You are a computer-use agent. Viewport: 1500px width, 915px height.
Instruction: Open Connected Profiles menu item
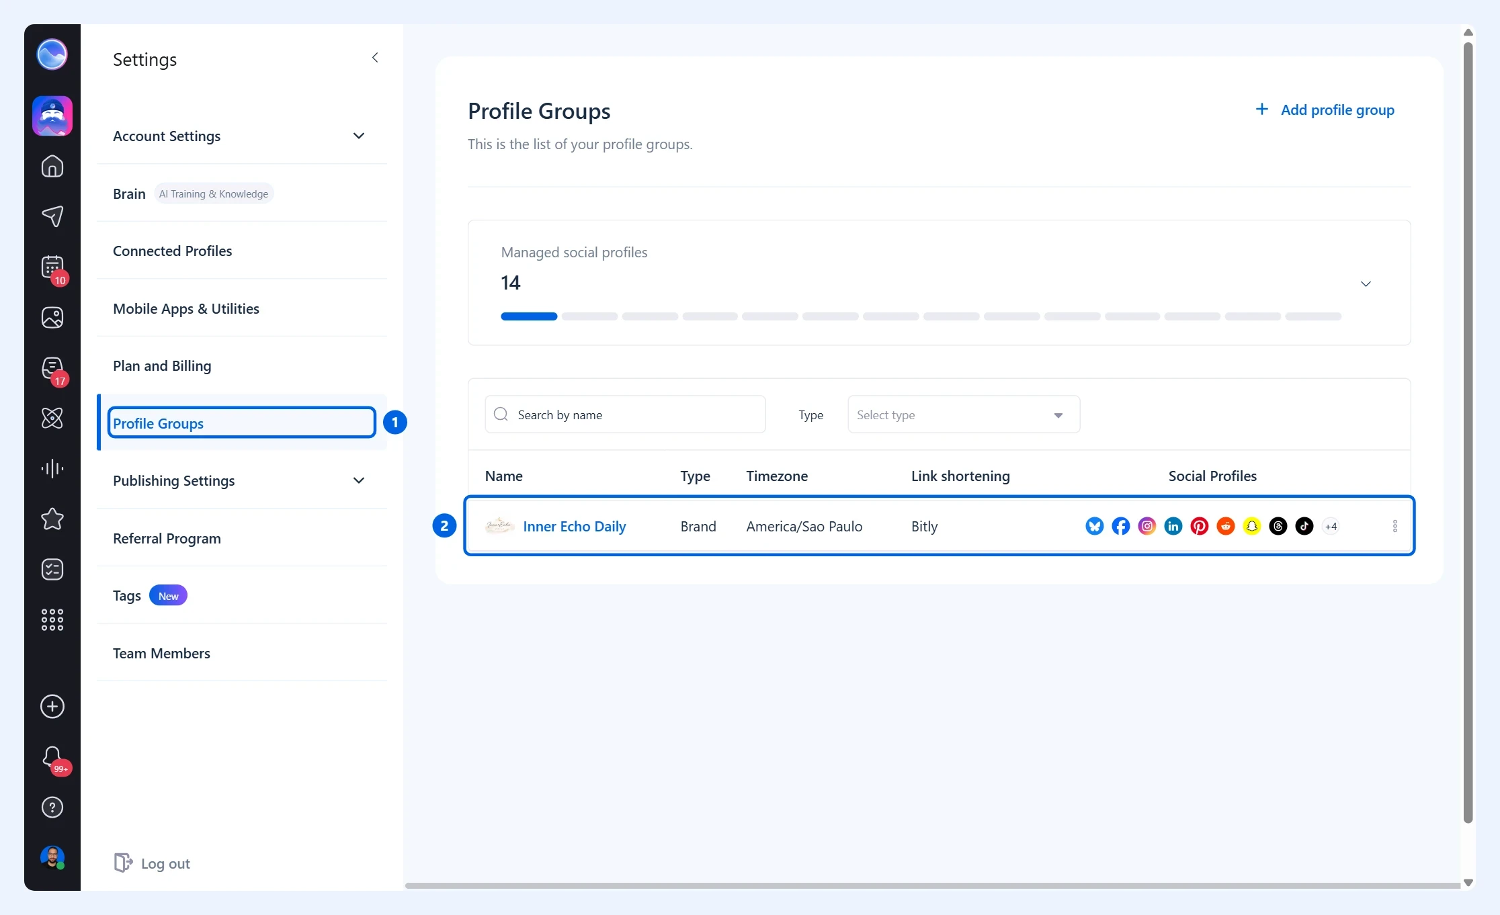(241, 251)
